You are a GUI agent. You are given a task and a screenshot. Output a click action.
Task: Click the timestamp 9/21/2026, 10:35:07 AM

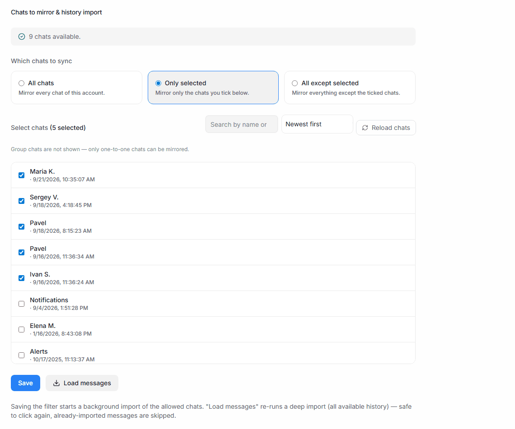[x=64, y=180]
